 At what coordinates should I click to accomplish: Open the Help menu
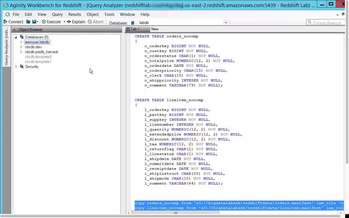[145, 14]
